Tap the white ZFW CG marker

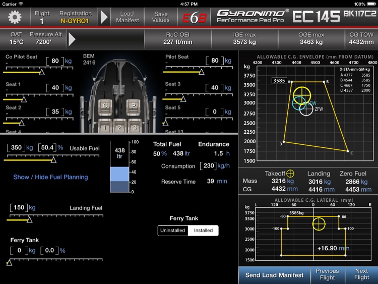306,109
